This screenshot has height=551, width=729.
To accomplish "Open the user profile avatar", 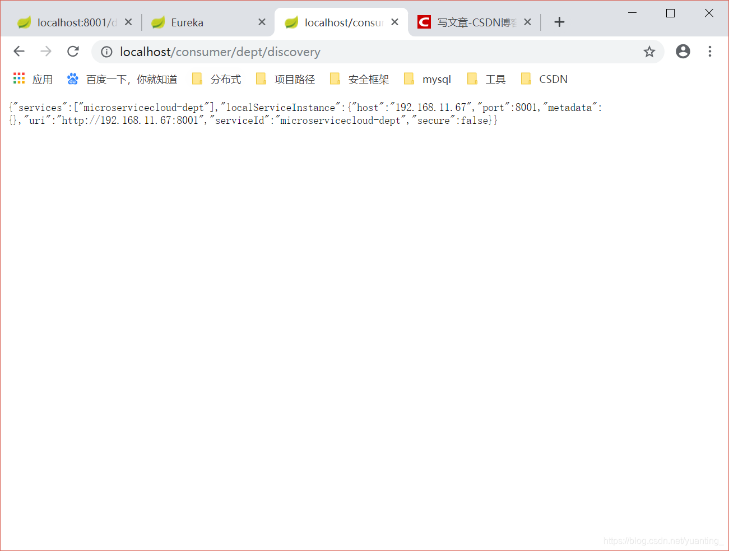I will 682,52.
